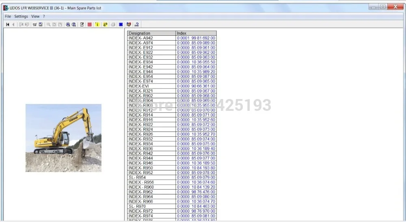Image resolution: width=406 pixels, height=222 pixels.
Task: Click the yellow information icon
Action: tap(97, 24)
